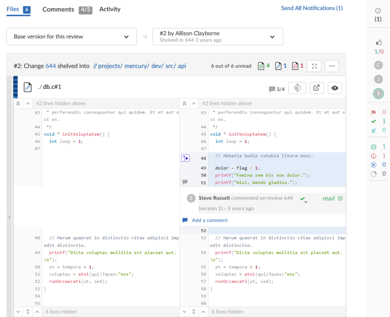Switch to the Comments tab
Viewport: 390px width, 317px height.
tap(58, 9)
